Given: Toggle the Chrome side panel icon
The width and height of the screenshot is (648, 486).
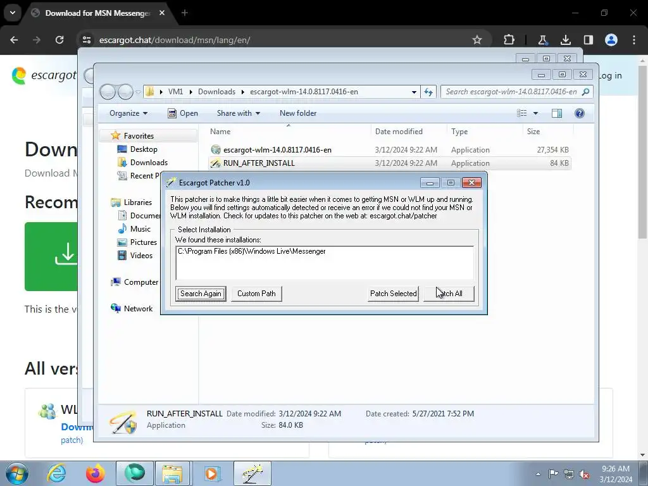Looking at the screenshot, I should point(588,40).
